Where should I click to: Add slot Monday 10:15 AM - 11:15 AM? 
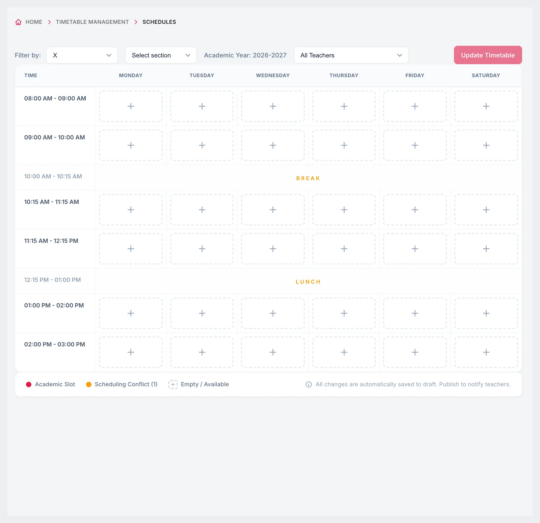tap(131, 210)
